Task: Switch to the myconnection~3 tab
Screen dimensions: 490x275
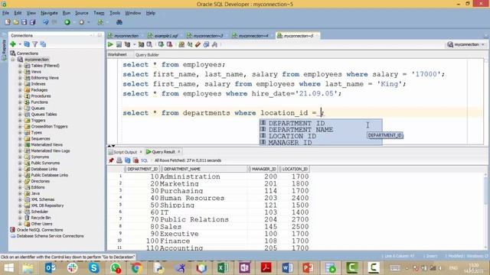Action: [207, 36]
